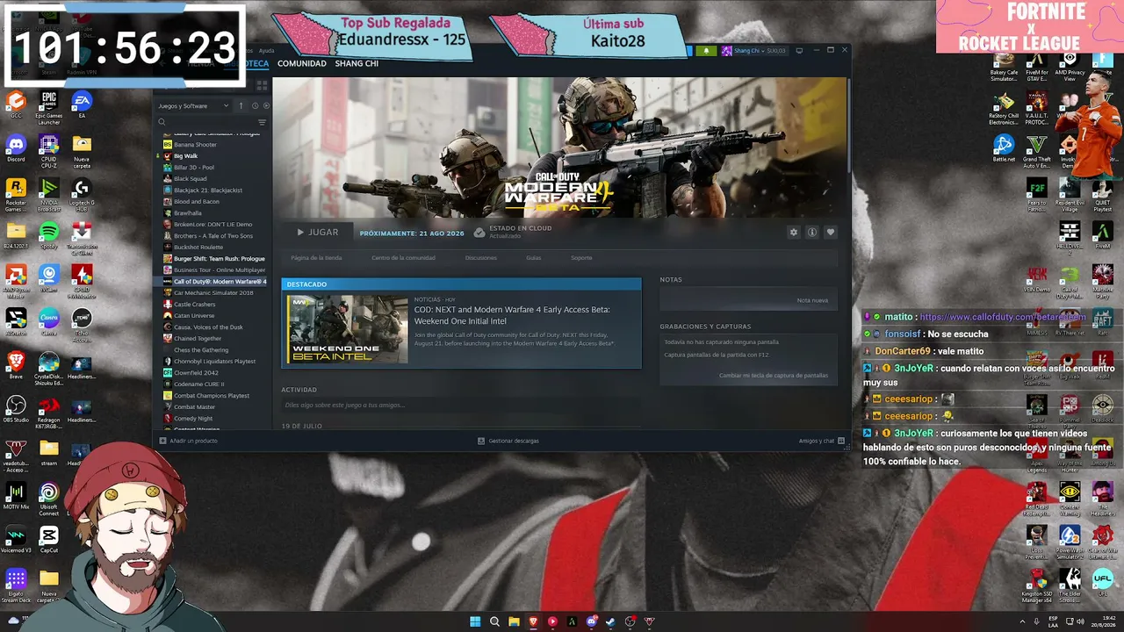Screen dimensions: 1124x632
Task: Click Añadir un producto
Action: 188,441
